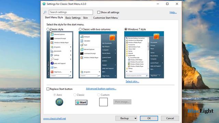Viewport: 219px width, 123px height.
Task: Click the OK button
Action: tap(149, 118)
